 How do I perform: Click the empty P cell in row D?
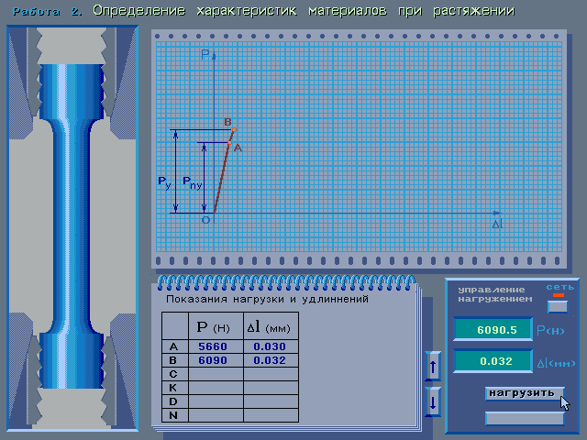pyautogui.click(x=216, y=401)
